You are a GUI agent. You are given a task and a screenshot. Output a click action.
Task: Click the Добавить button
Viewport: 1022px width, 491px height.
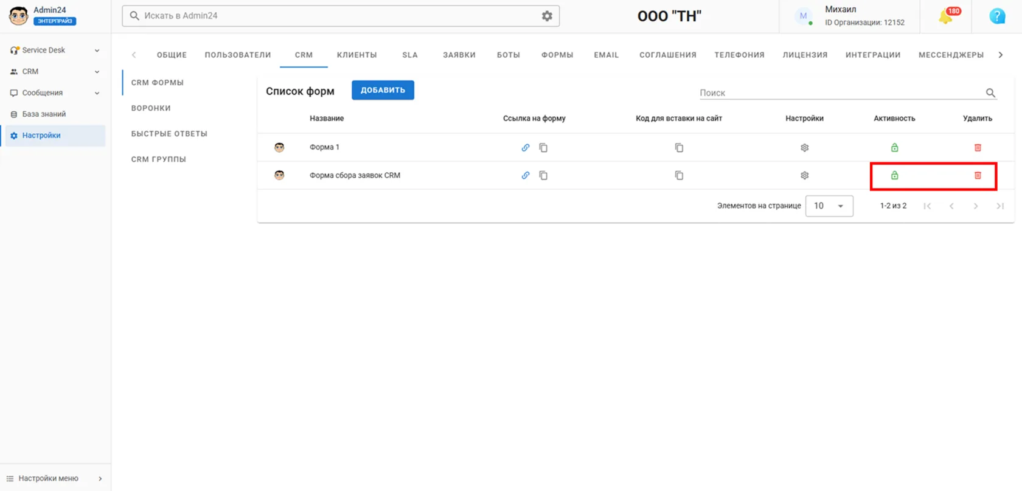point(383,90)
